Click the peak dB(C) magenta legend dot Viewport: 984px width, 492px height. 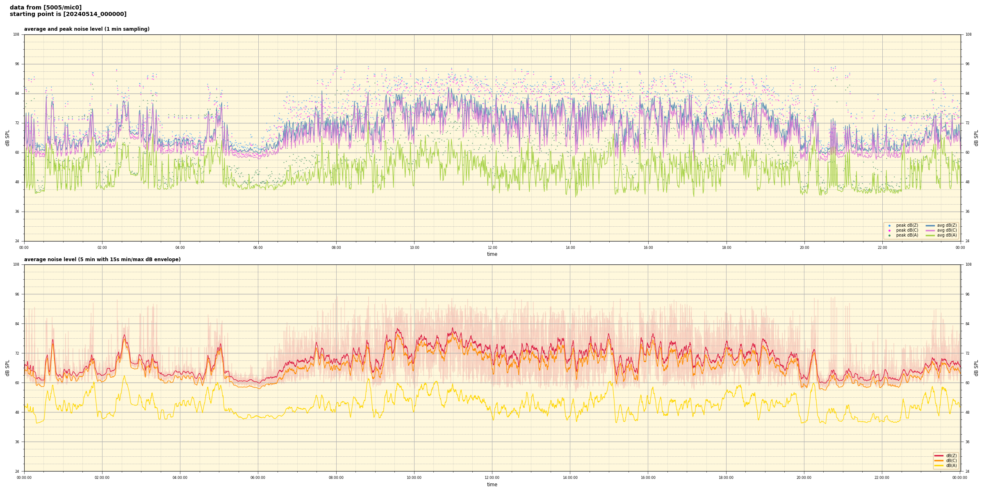point(889,230)
